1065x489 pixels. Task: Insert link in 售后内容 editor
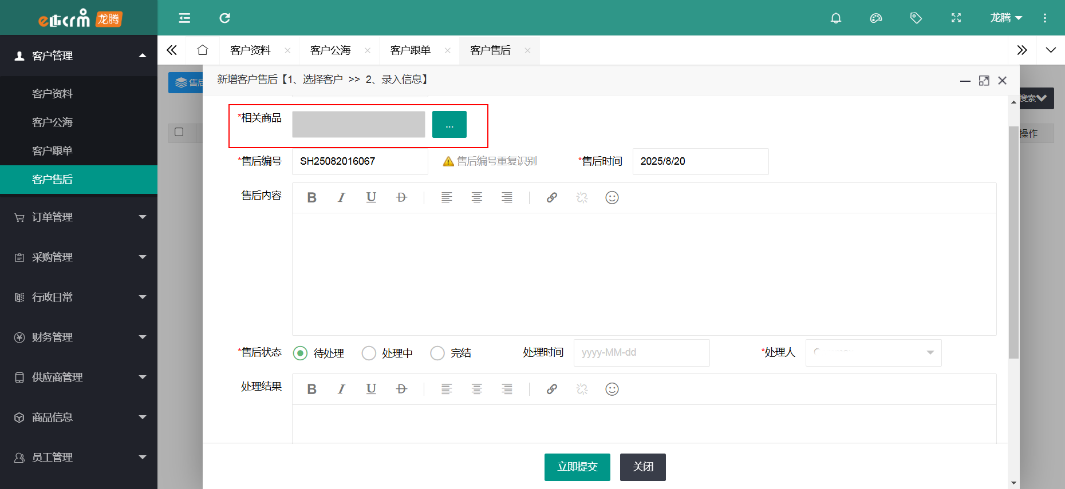(x=551, y=198)
